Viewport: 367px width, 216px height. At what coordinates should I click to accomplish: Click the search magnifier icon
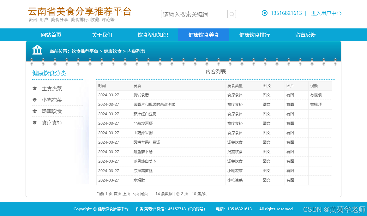pos(232,14)
